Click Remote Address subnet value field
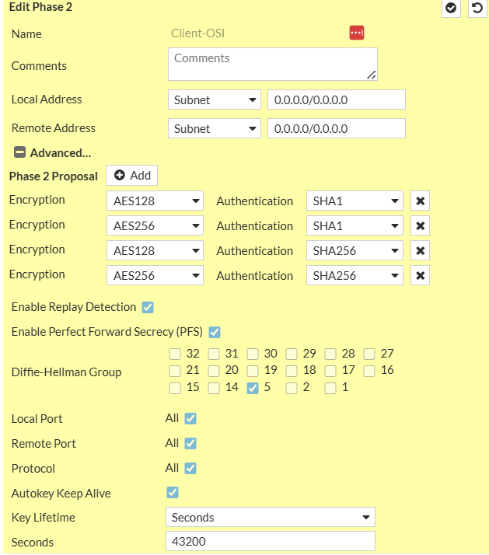The image size is (489, 555). pos(337,128)
